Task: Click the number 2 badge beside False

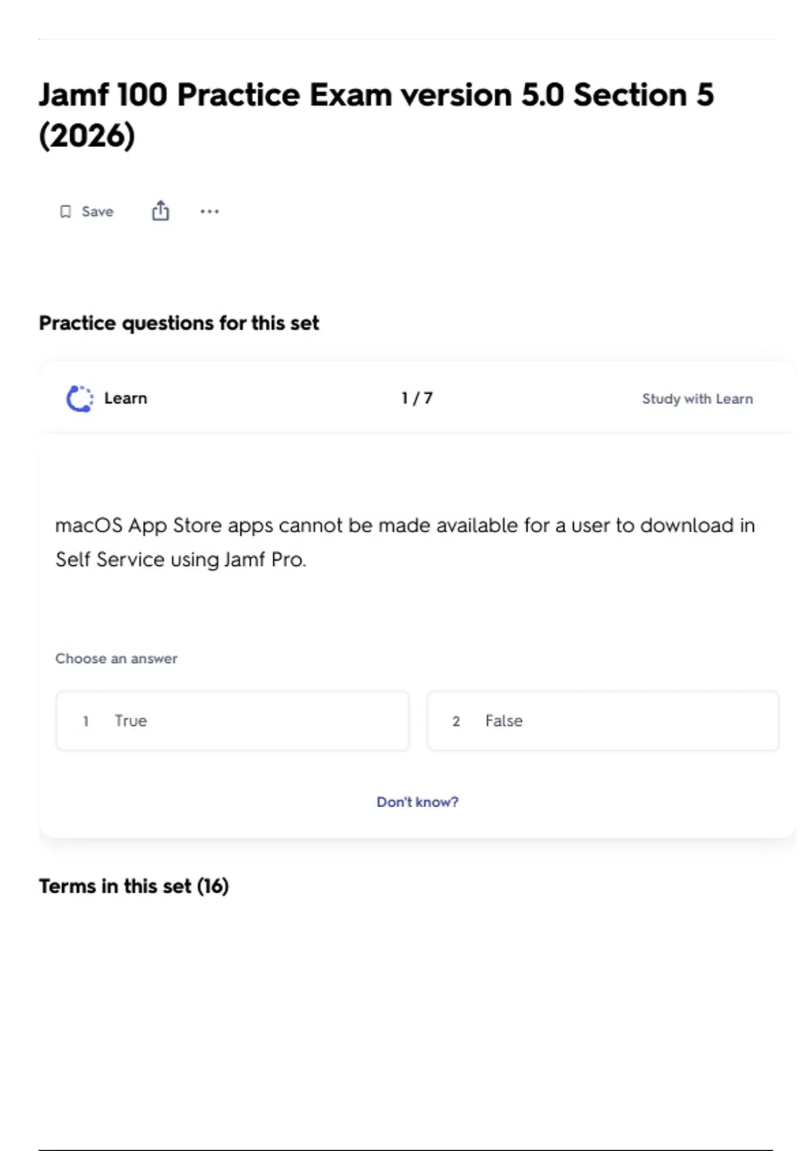Action: (456, 722)
